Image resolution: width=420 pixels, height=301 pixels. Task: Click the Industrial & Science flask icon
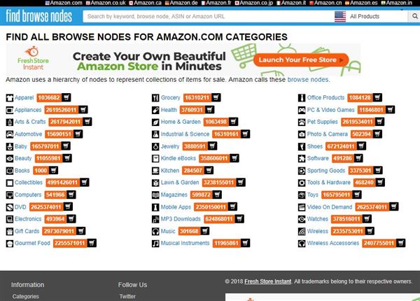coord(155,134)
